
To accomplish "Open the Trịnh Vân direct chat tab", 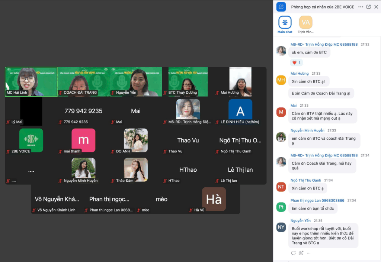I will pos(305,23).
